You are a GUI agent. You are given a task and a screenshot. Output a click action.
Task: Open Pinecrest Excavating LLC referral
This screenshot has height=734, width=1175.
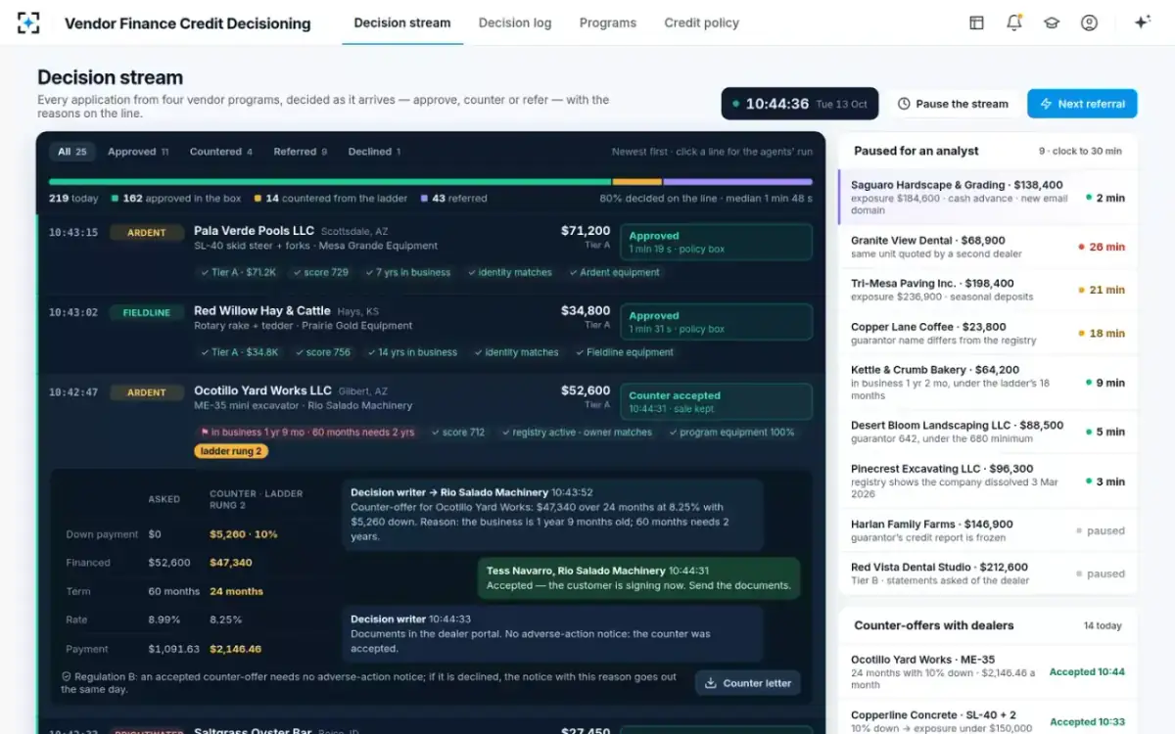tap(988, 482)
